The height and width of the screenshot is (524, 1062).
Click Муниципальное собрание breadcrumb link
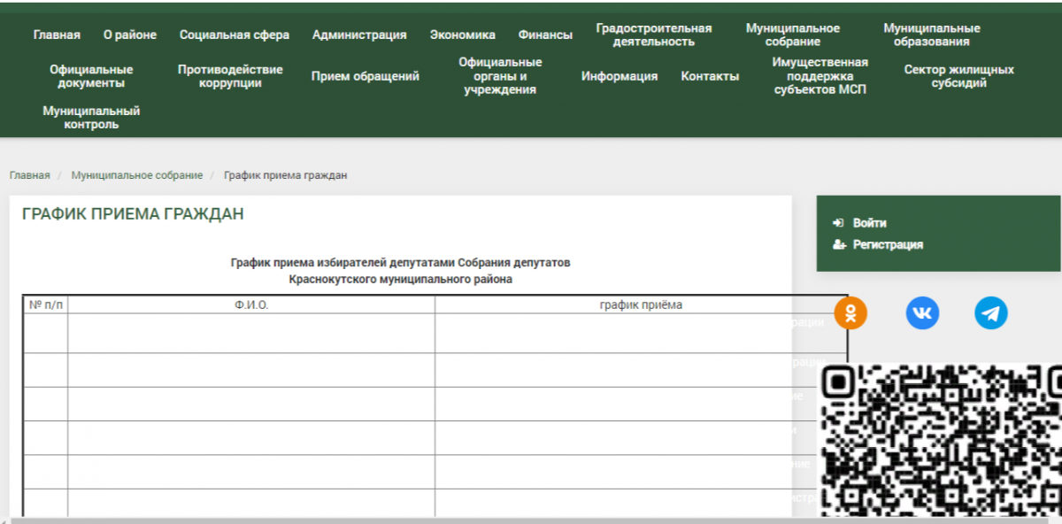(x=137, y=175)
